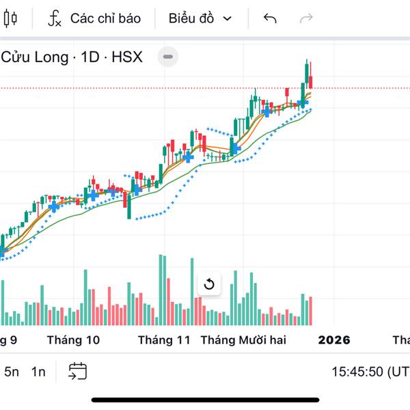
Task: Click the "Tháng 11" time axis label
Action: tap(164, 340)
